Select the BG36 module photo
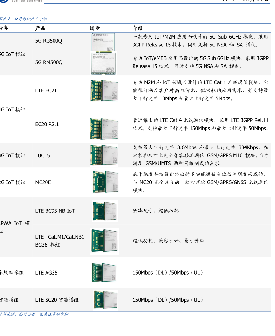Screen dimensions: 275x336 point(105,241)
